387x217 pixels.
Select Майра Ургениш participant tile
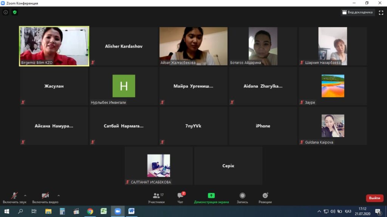tap(193, 86)
